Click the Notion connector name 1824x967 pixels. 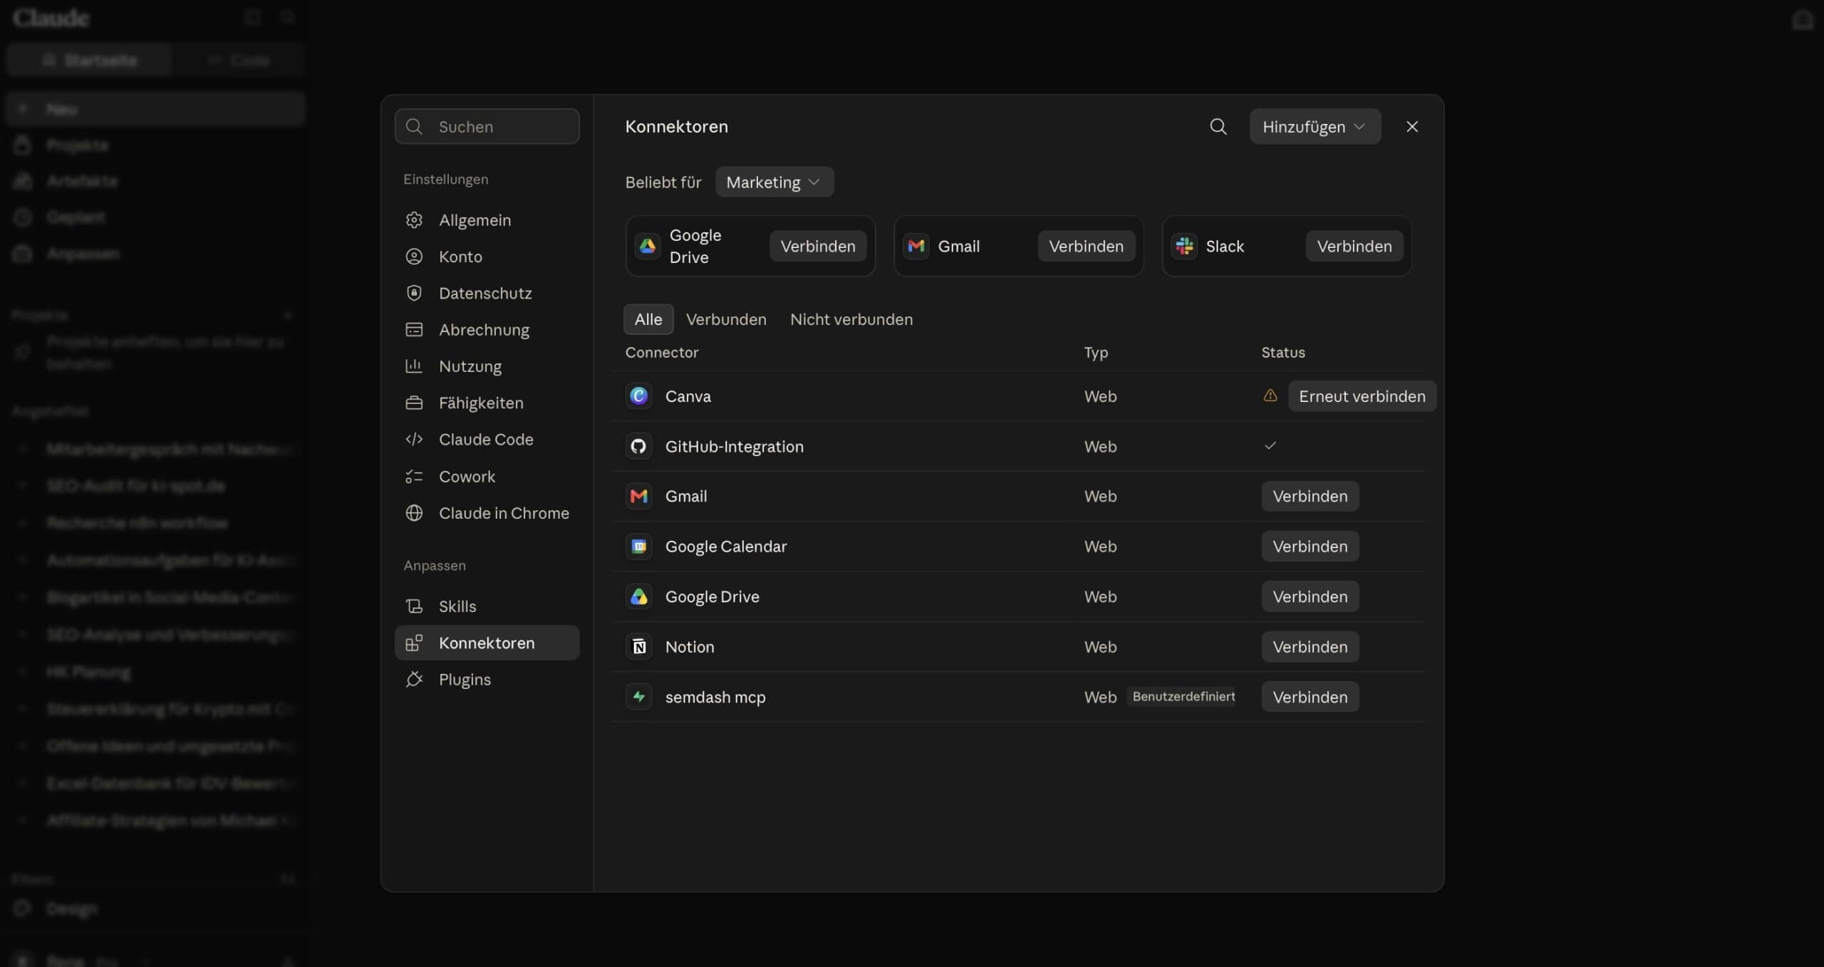tap(689, 647)
